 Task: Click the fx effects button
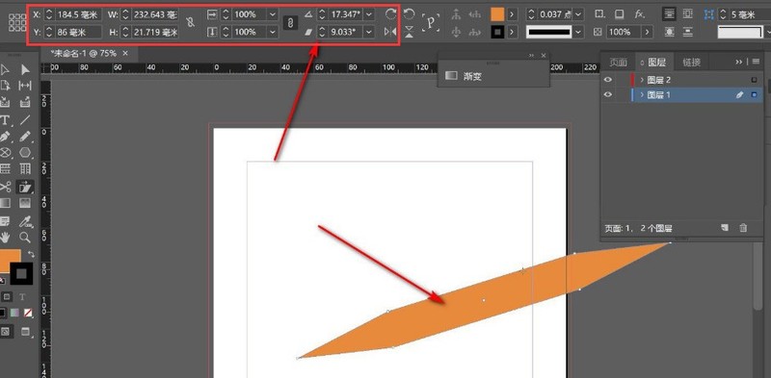point(639,14)
